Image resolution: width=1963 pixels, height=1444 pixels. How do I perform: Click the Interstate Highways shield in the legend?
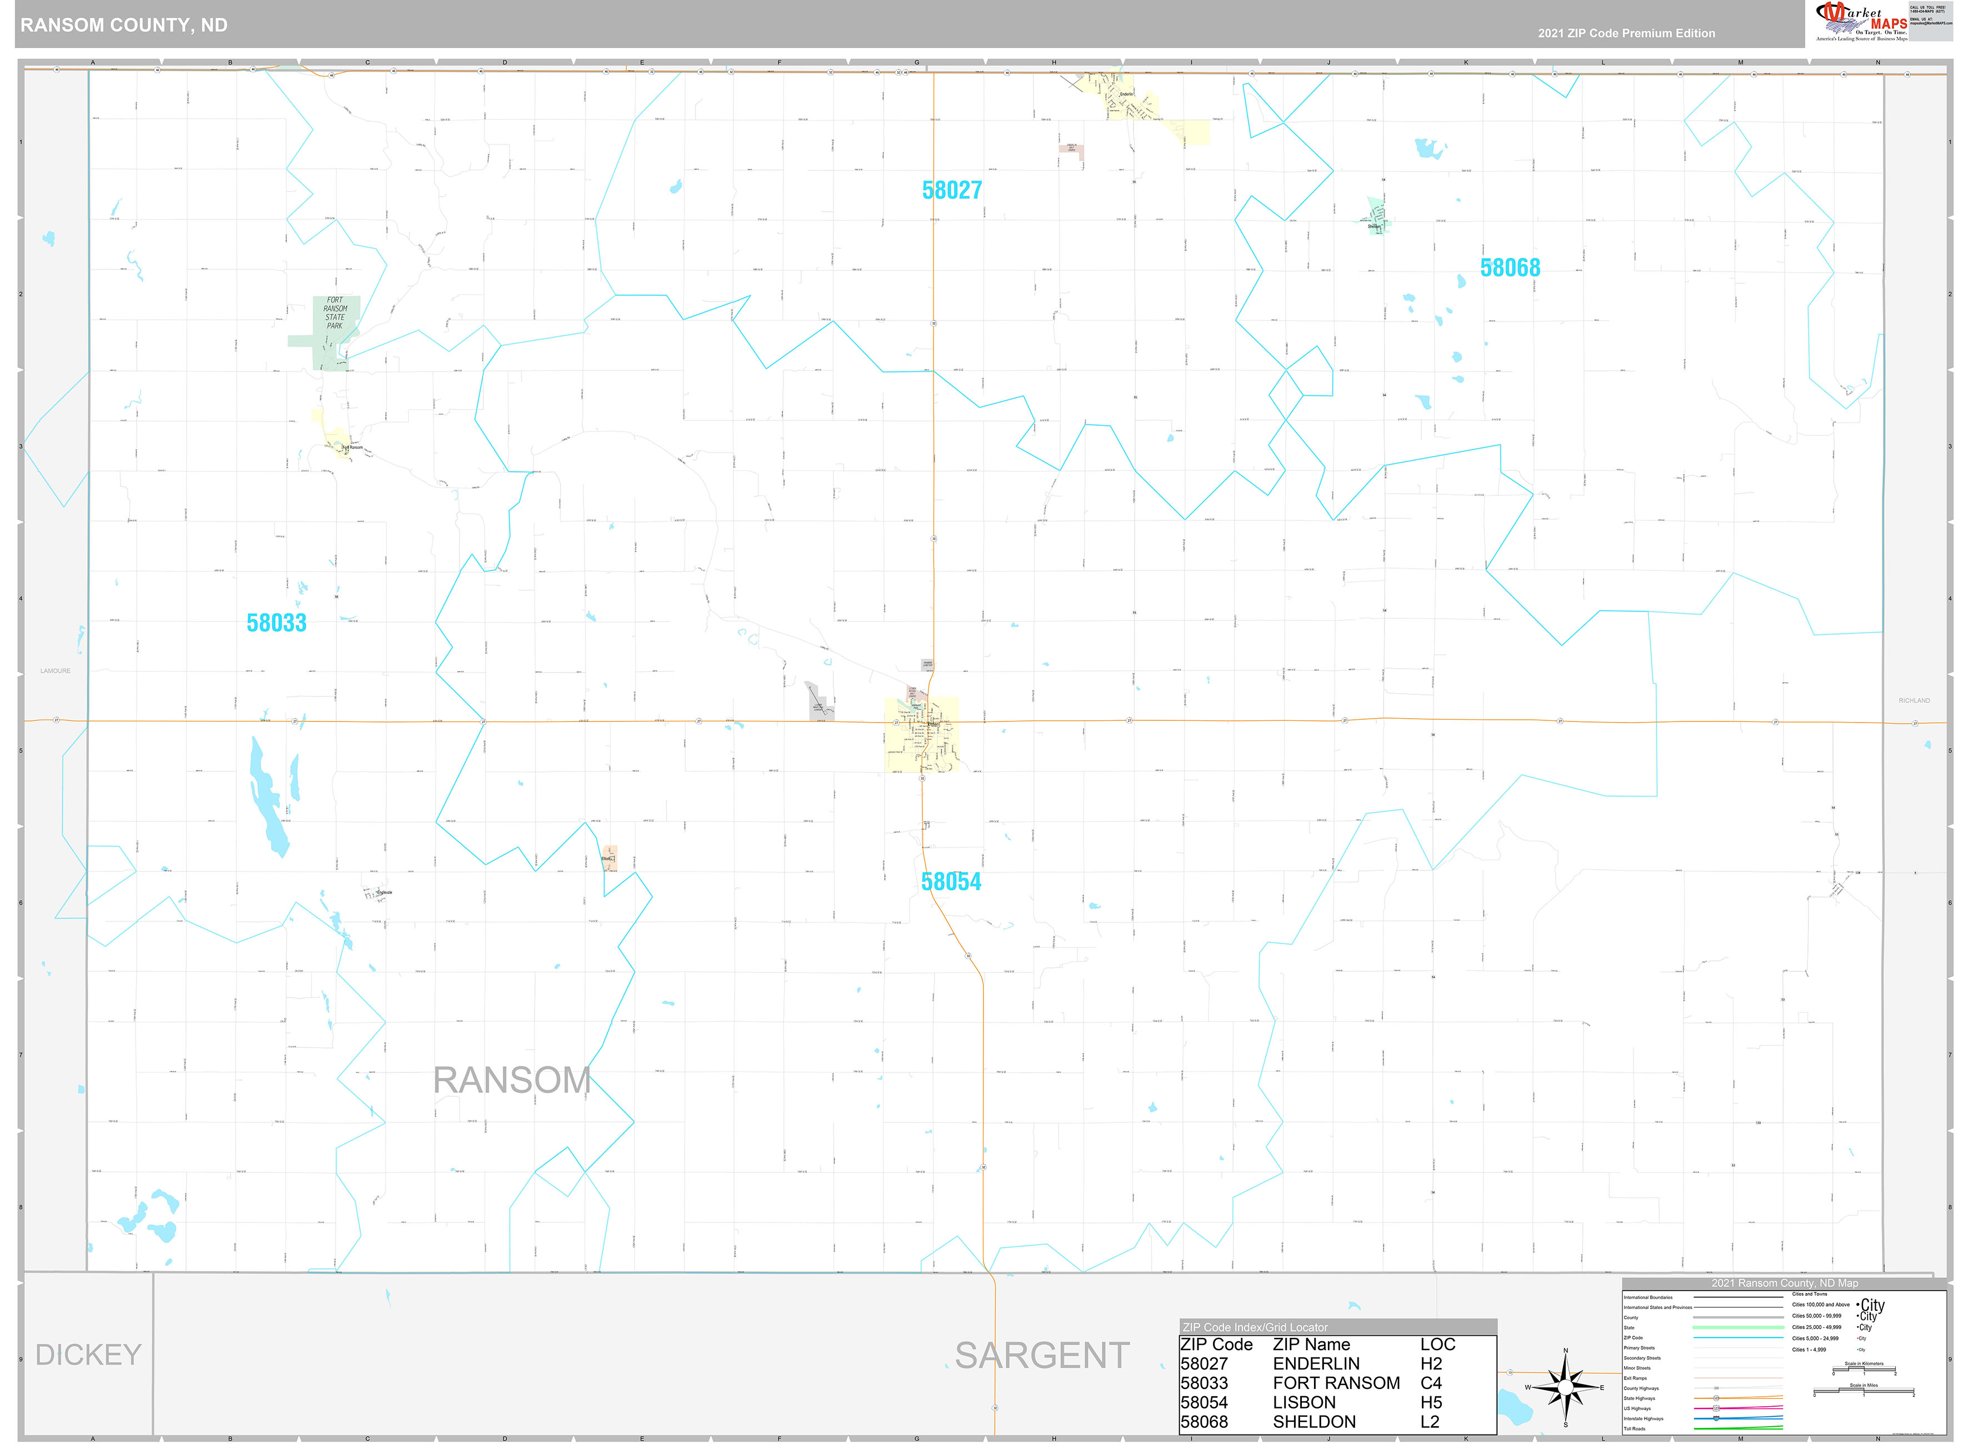coord(1716,1418)
